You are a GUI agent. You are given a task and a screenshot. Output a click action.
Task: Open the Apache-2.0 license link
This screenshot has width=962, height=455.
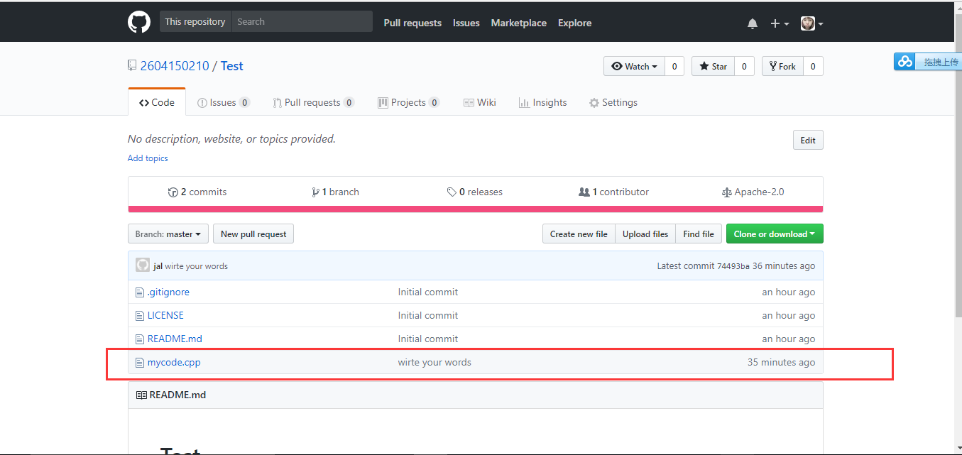[x=753, y=192]
